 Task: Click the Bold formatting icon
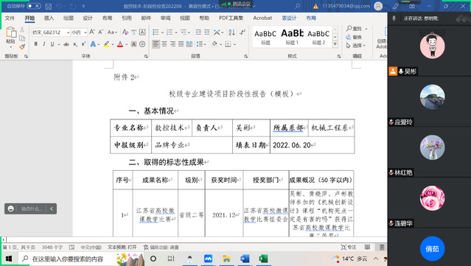click(x=35, y=44)
